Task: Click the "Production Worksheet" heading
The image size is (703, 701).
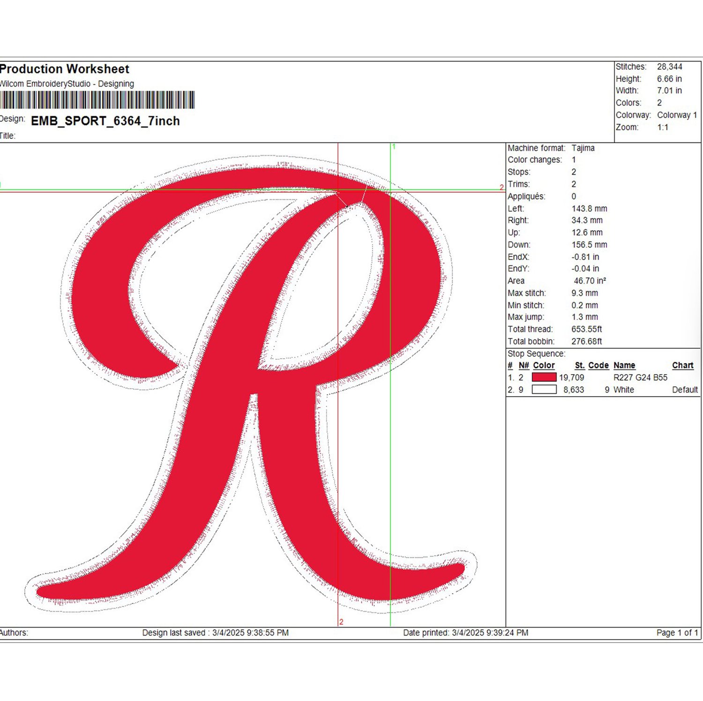Action: pyautogui.click(x=64, y=69)
